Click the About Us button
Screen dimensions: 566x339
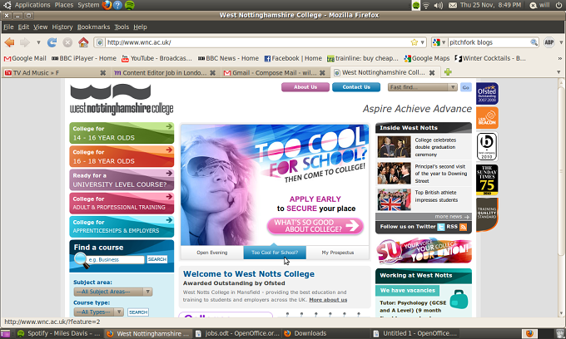coord(305,87)
